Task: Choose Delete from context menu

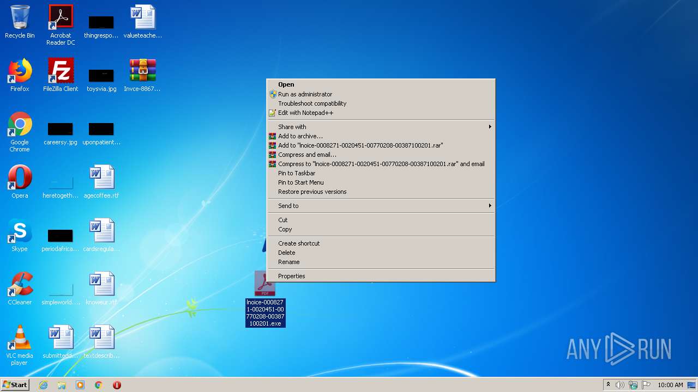Action: pyautogui.click(x=381, y=253)
